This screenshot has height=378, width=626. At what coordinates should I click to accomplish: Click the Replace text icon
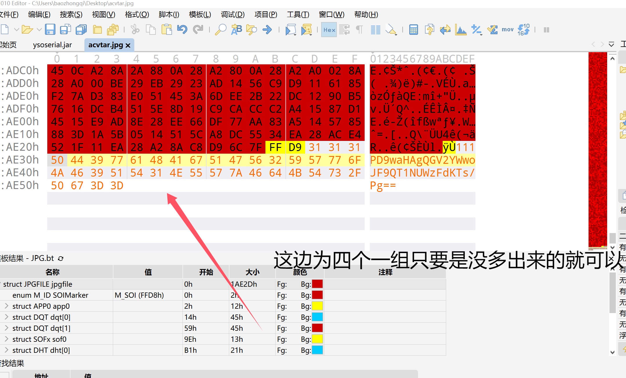tap(236, 30)
